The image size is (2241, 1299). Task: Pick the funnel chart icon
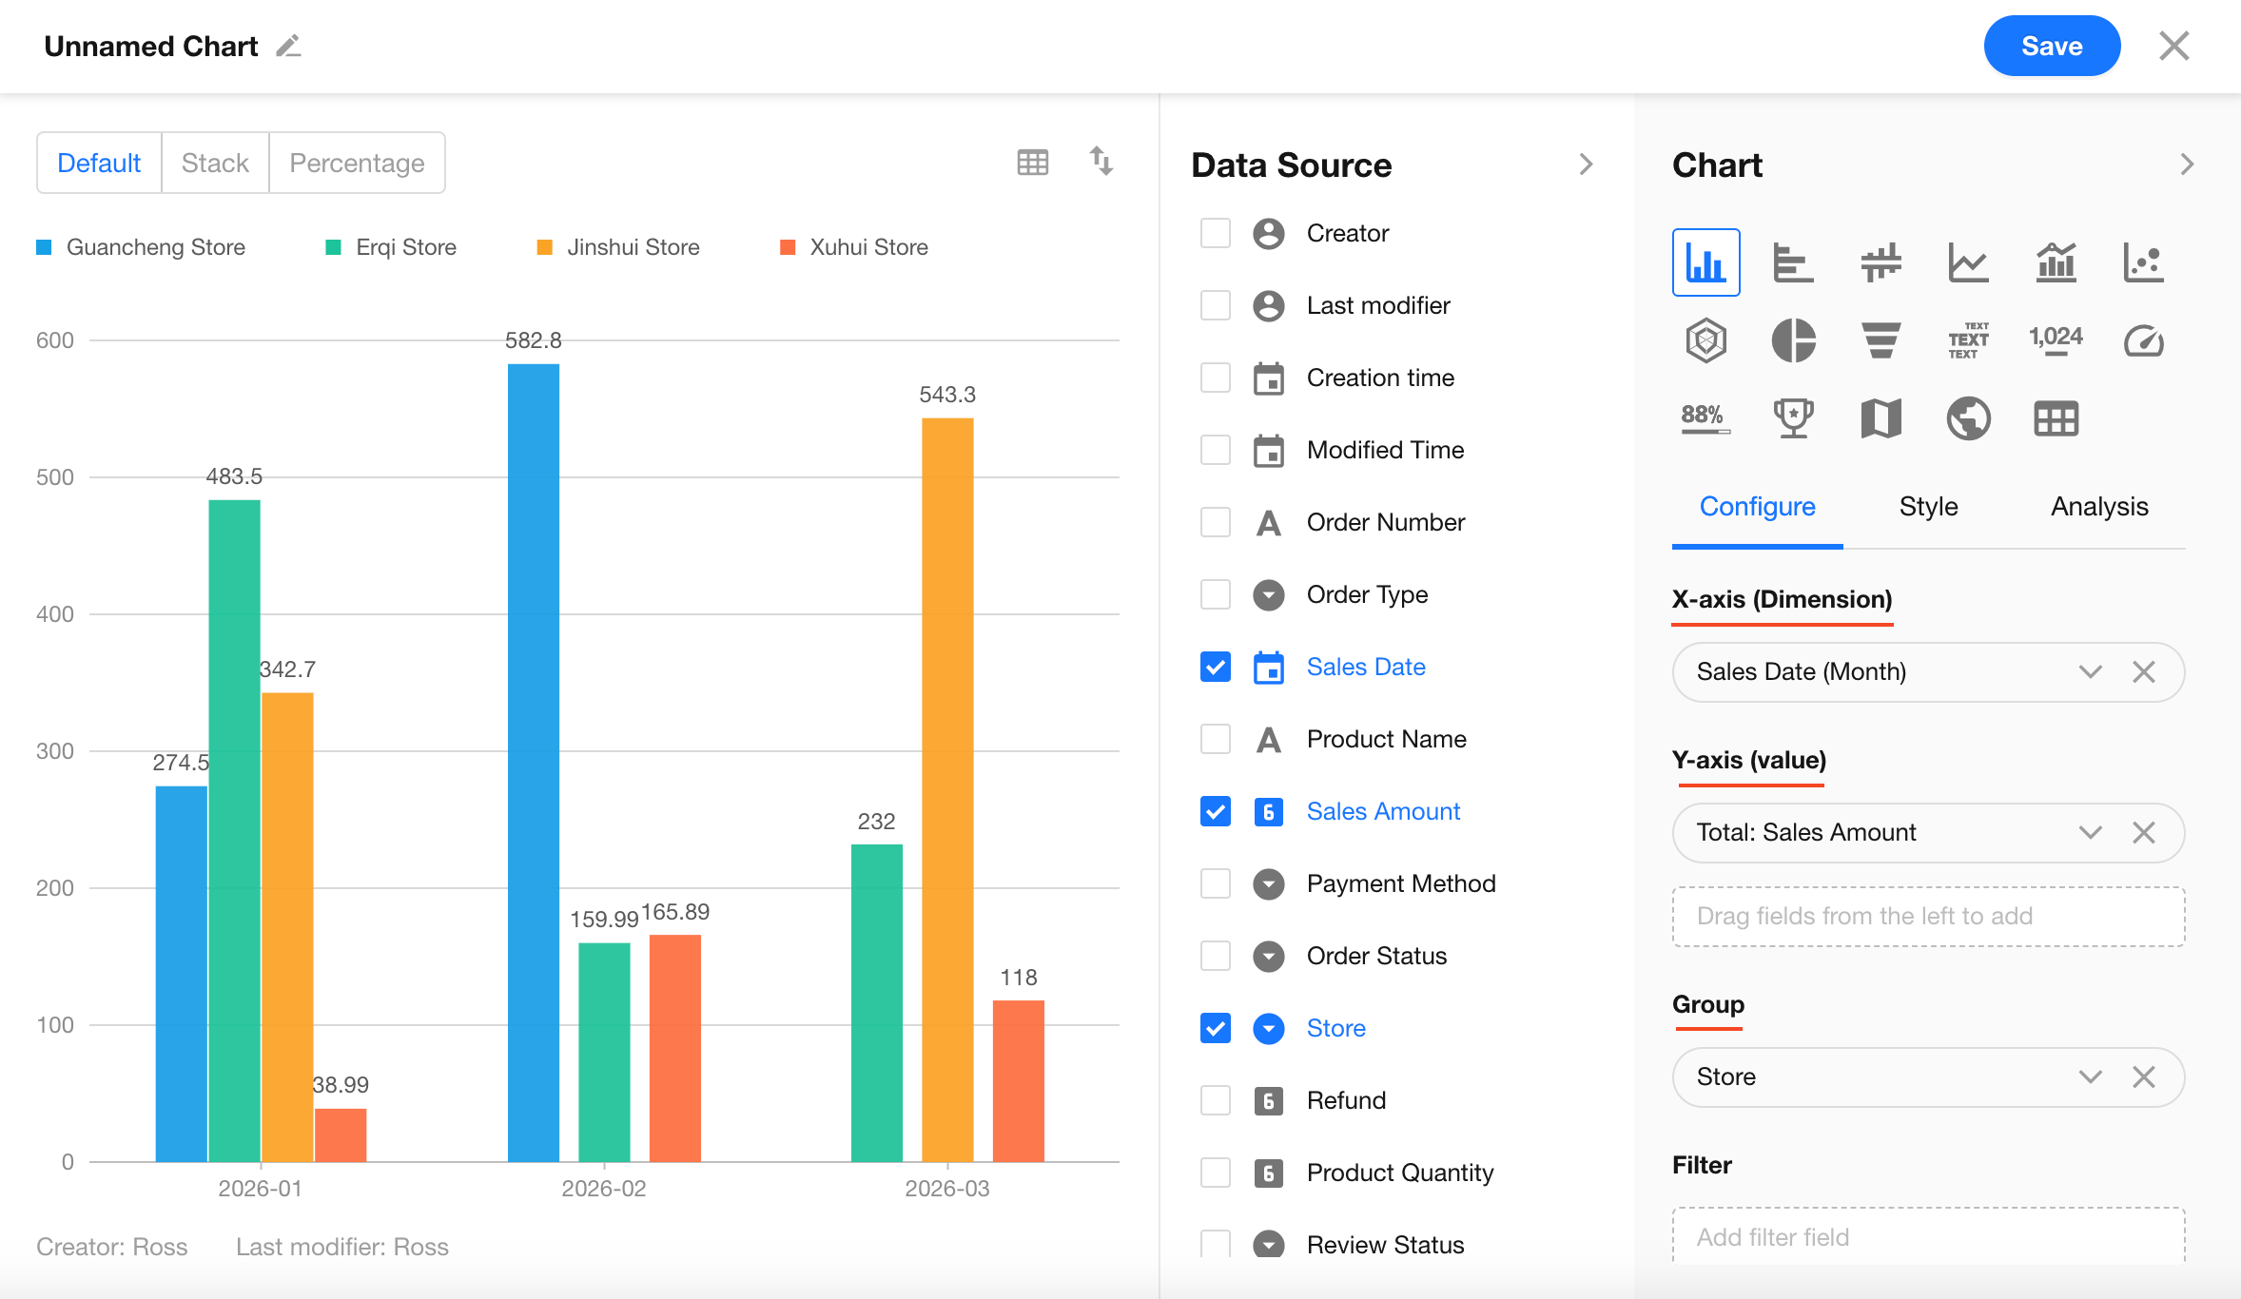[x=1880, y=340]
